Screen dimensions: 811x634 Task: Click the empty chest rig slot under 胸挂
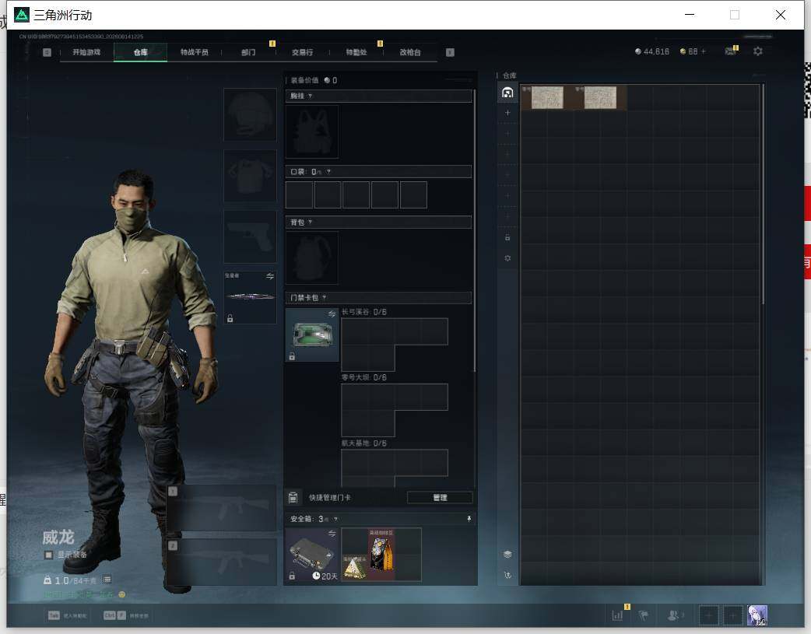point(312,132)
